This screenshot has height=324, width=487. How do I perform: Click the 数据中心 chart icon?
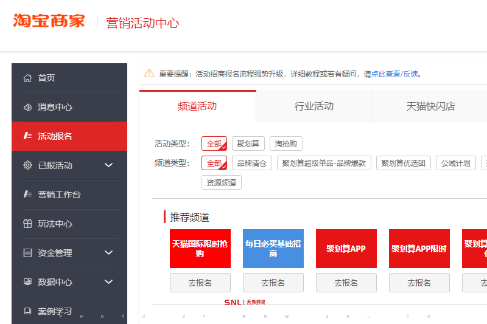tap(27, 282)
